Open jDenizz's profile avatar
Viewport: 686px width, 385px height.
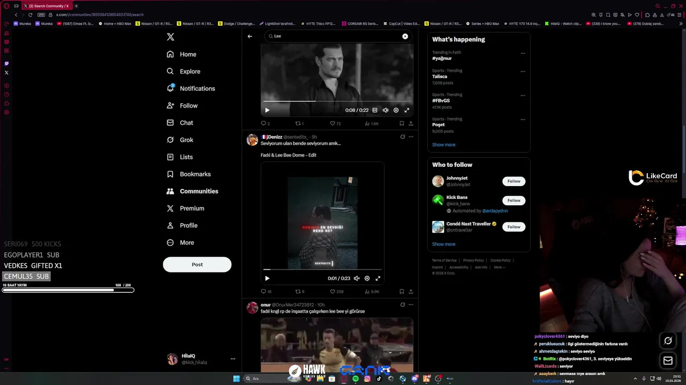click(252, 140)
